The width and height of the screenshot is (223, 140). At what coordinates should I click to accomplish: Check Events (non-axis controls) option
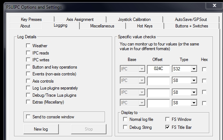(x=28, y=74)
